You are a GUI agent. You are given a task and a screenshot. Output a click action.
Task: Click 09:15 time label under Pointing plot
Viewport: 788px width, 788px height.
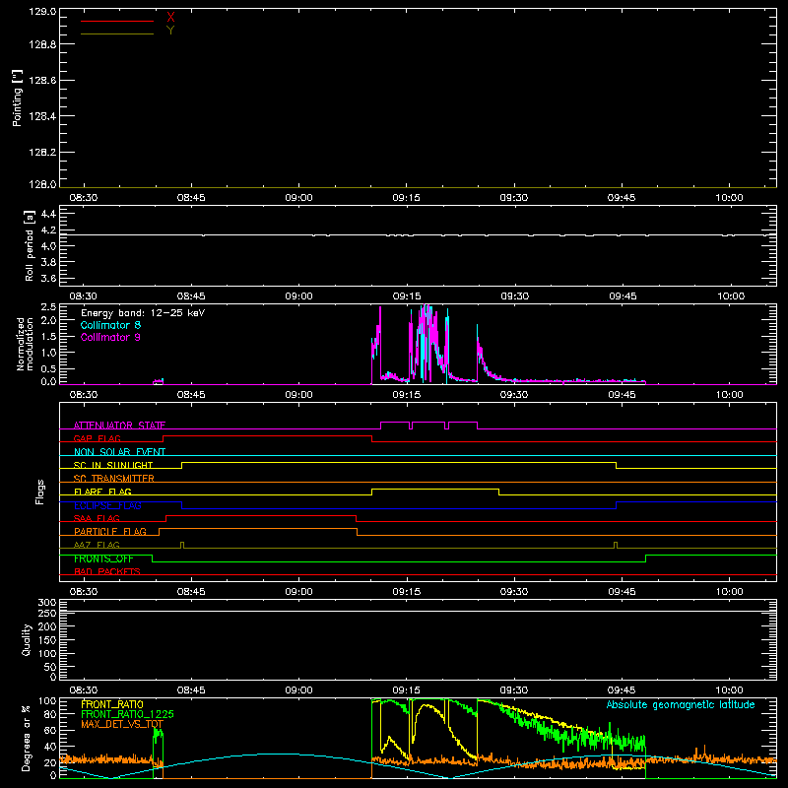(406, 198)
